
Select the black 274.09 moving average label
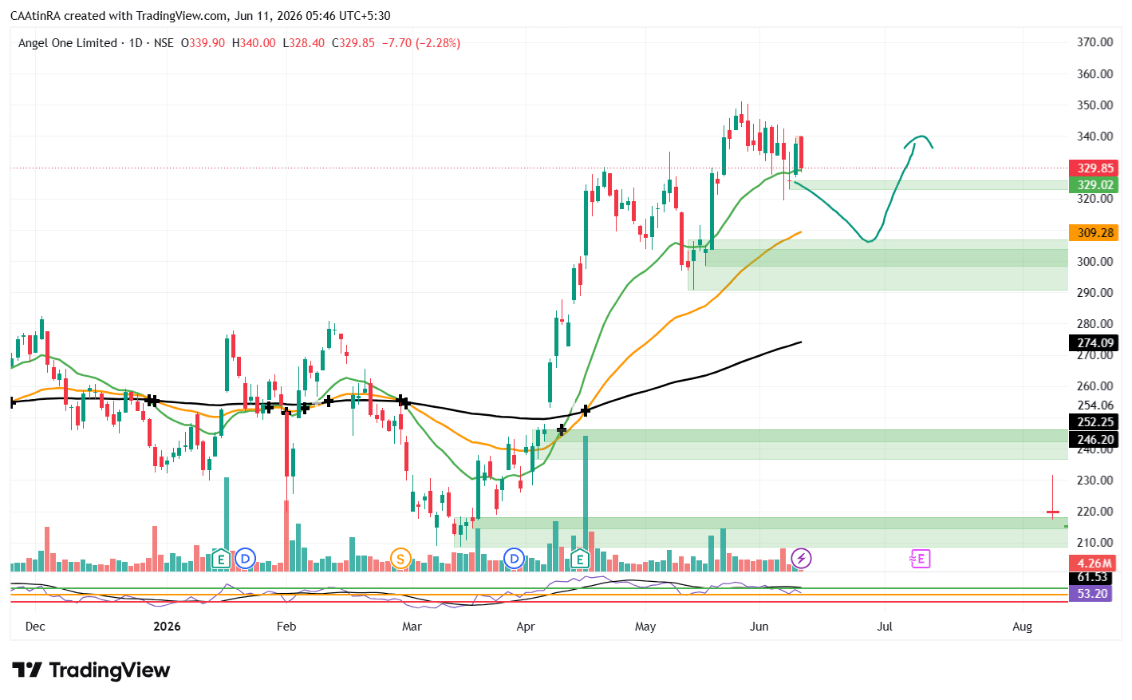[x=1094, y=343]
